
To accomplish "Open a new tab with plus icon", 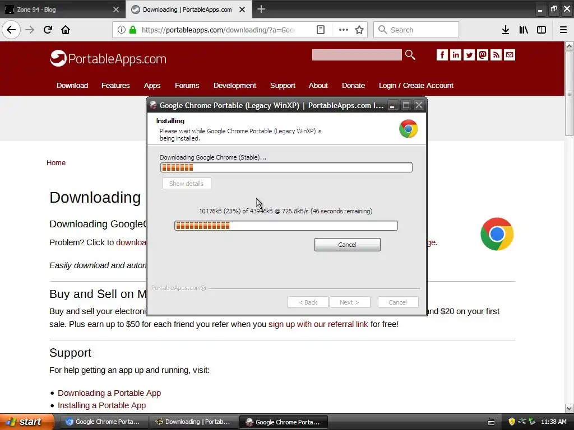I will [x=261, y=9].
